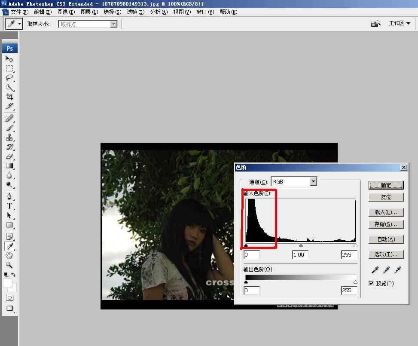Choose the Zoom tool
This screenshot has width=418, height=346.
tap(9, 265)
